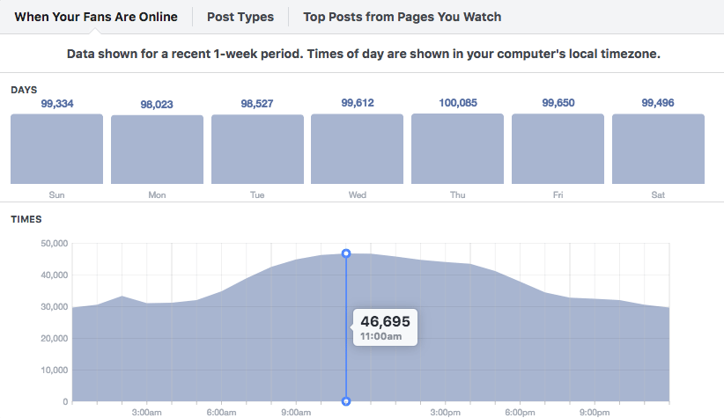724x418 pixels.
Task: Click the 99,612 value above Wednesday
Action: pos(358,103)
